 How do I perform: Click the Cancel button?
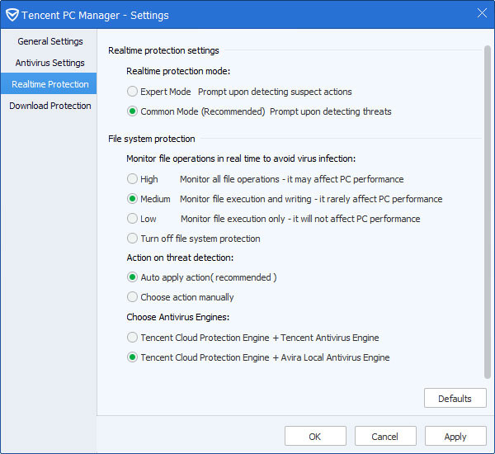384,437
